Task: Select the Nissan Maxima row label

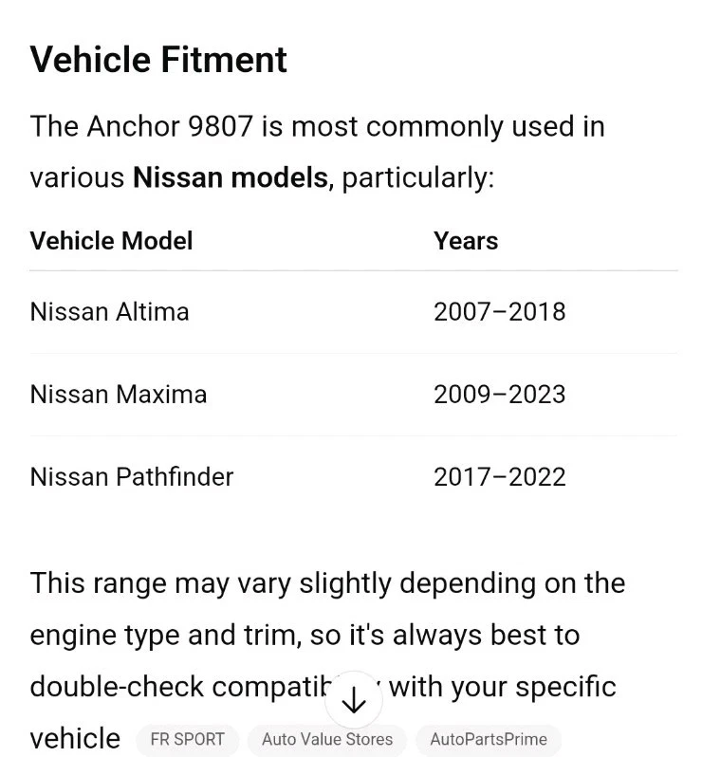Action: click(118, 395)
